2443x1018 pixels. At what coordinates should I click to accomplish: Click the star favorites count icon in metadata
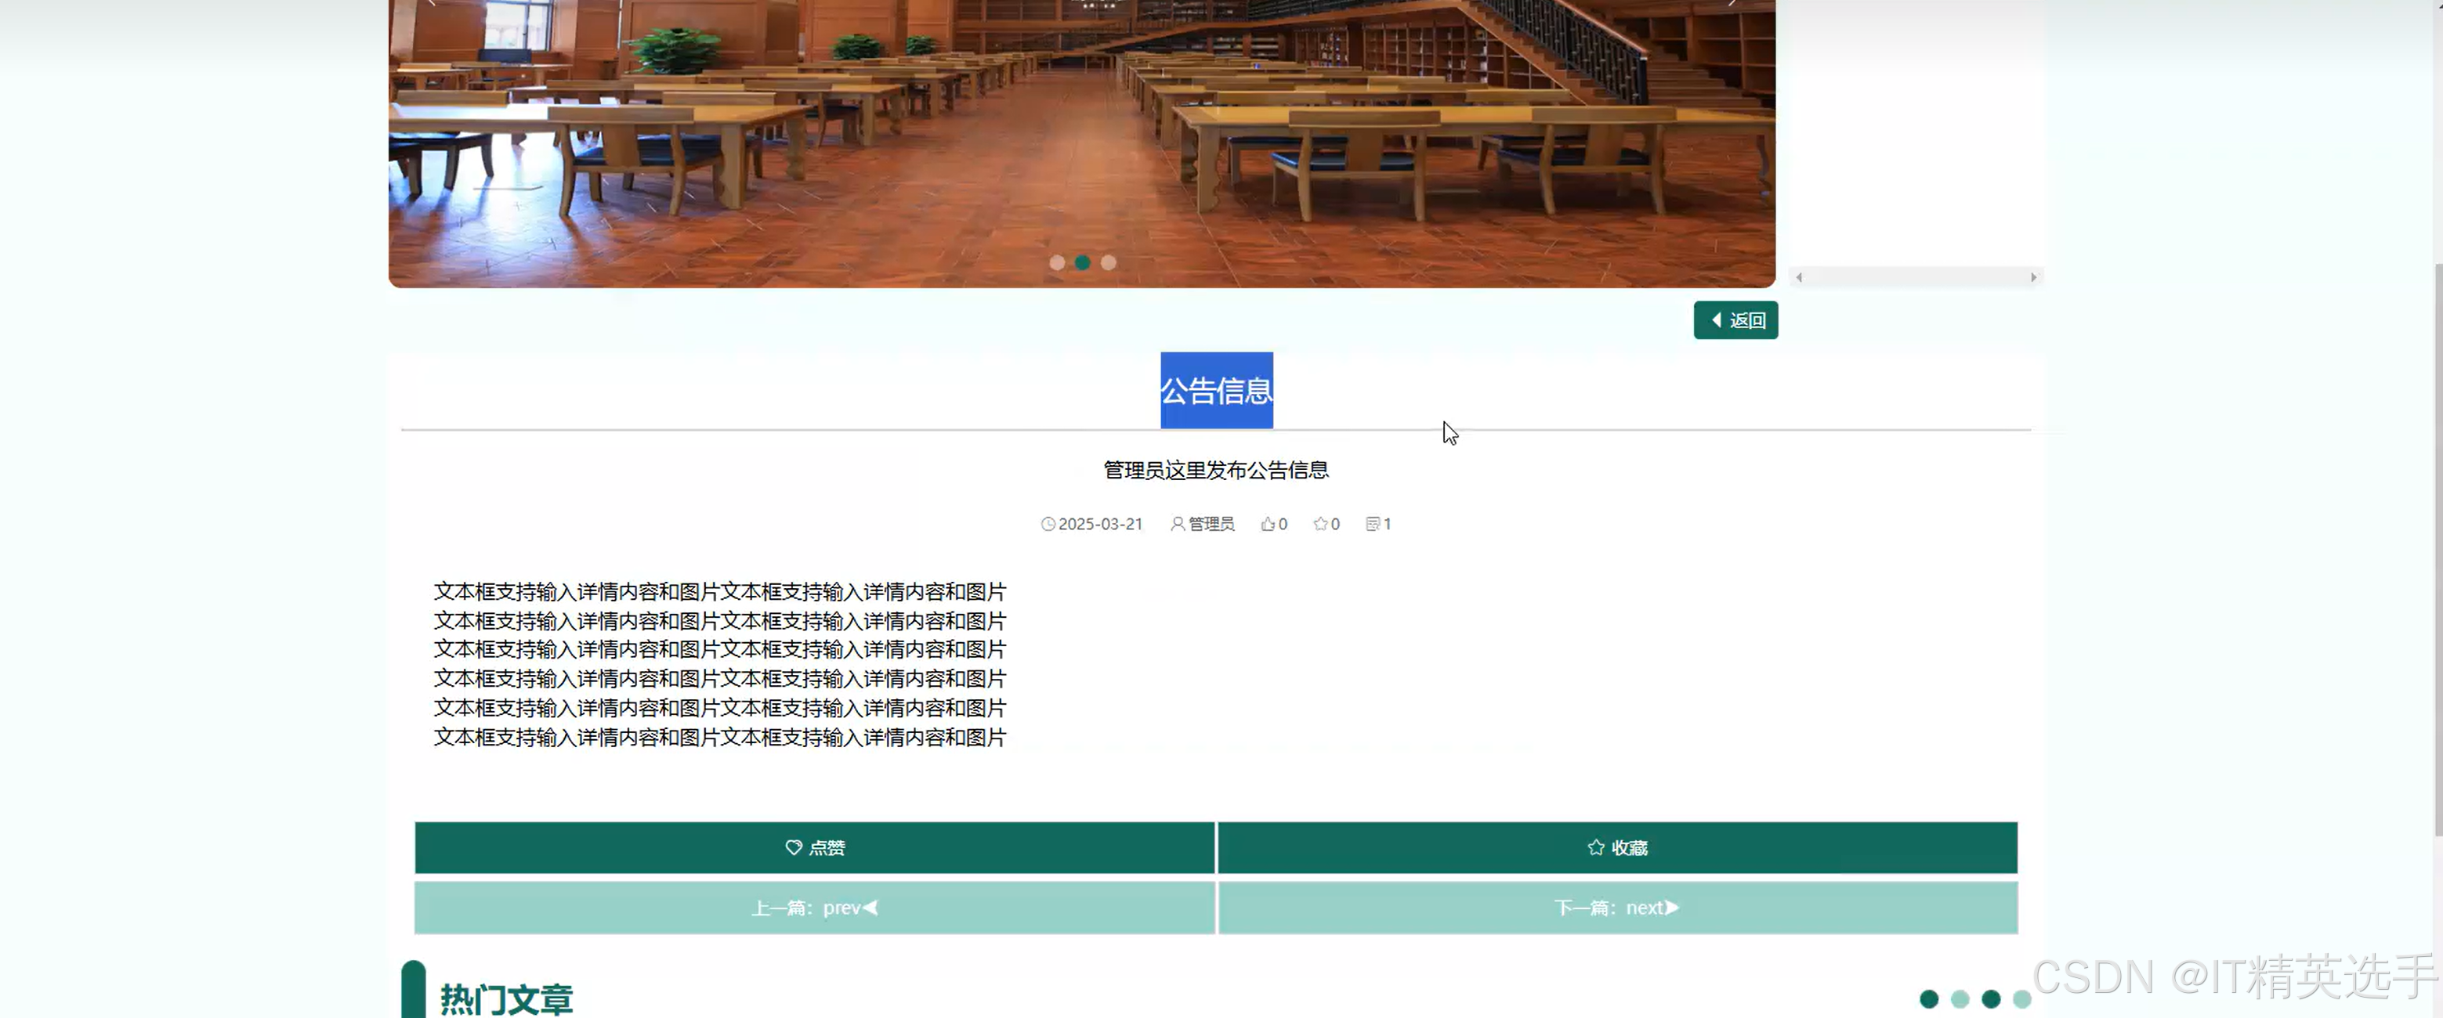point(1320,524)
